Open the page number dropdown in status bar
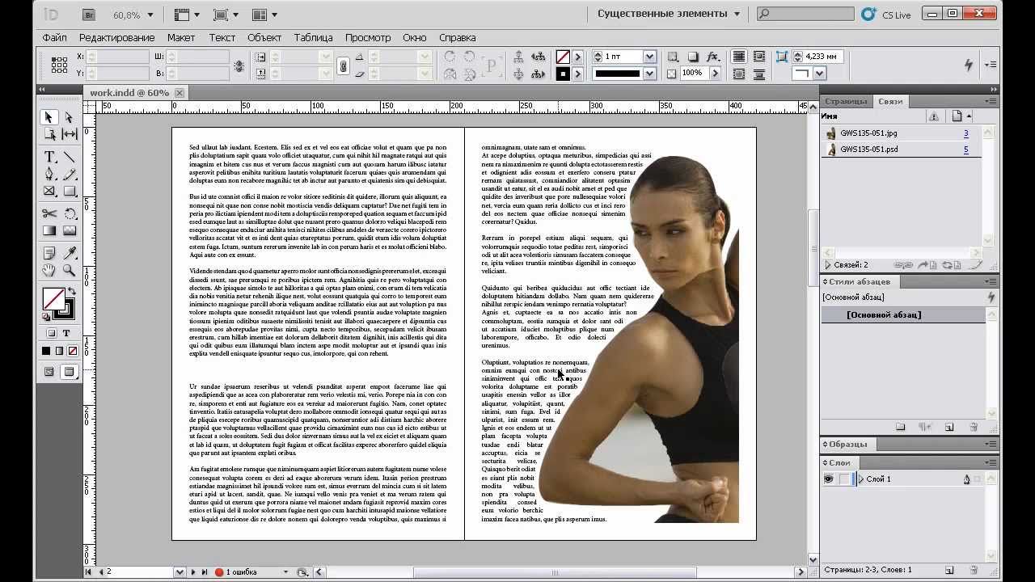This screenshot has height=582, width=1035. point(180,572)
